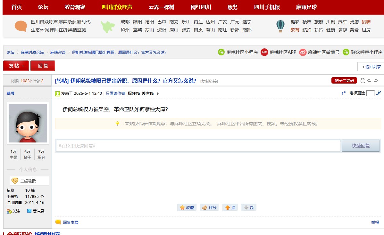Open 云养一棵树 in top navigation
The image size is (384, 235).
tap(161, 7)
